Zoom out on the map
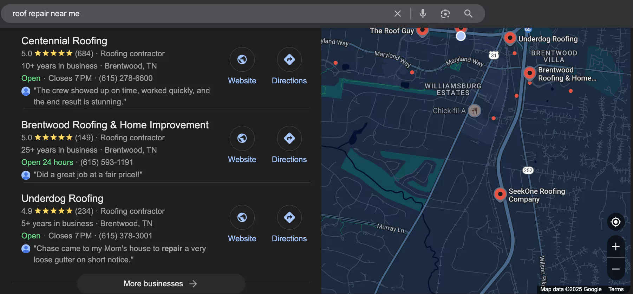633x294 pixels. [615, 269]
